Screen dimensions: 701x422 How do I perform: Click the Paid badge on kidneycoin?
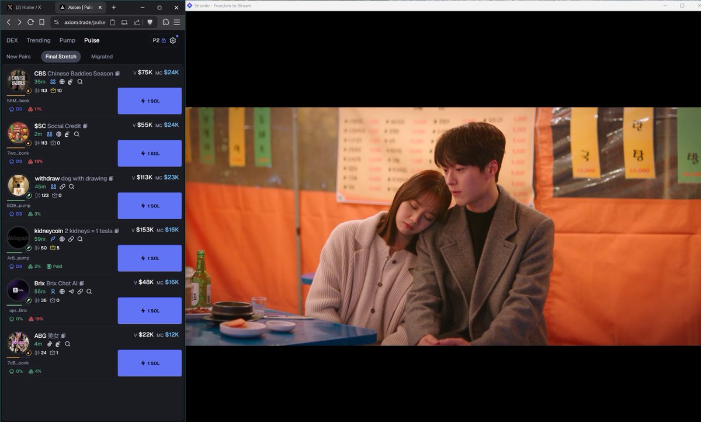tap(54, 266)
